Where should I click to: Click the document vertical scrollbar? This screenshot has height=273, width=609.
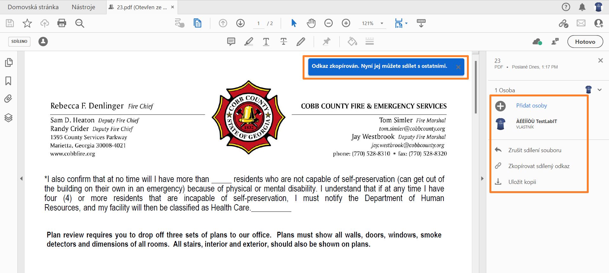click(x=475, y=87)
